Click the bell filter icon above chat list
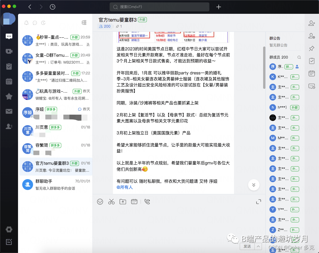This screenshot has width=319, height=253. tap(26, 23)
